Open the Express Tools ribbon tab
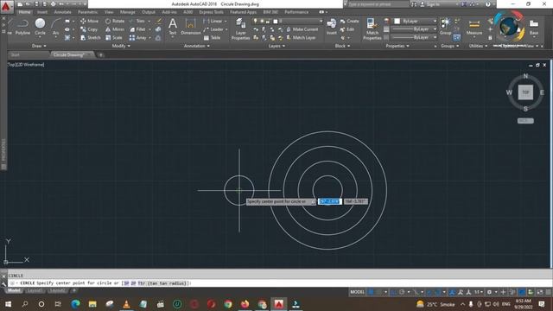The width and height of the screenshot is (553, 311). [x=211, y=12]
